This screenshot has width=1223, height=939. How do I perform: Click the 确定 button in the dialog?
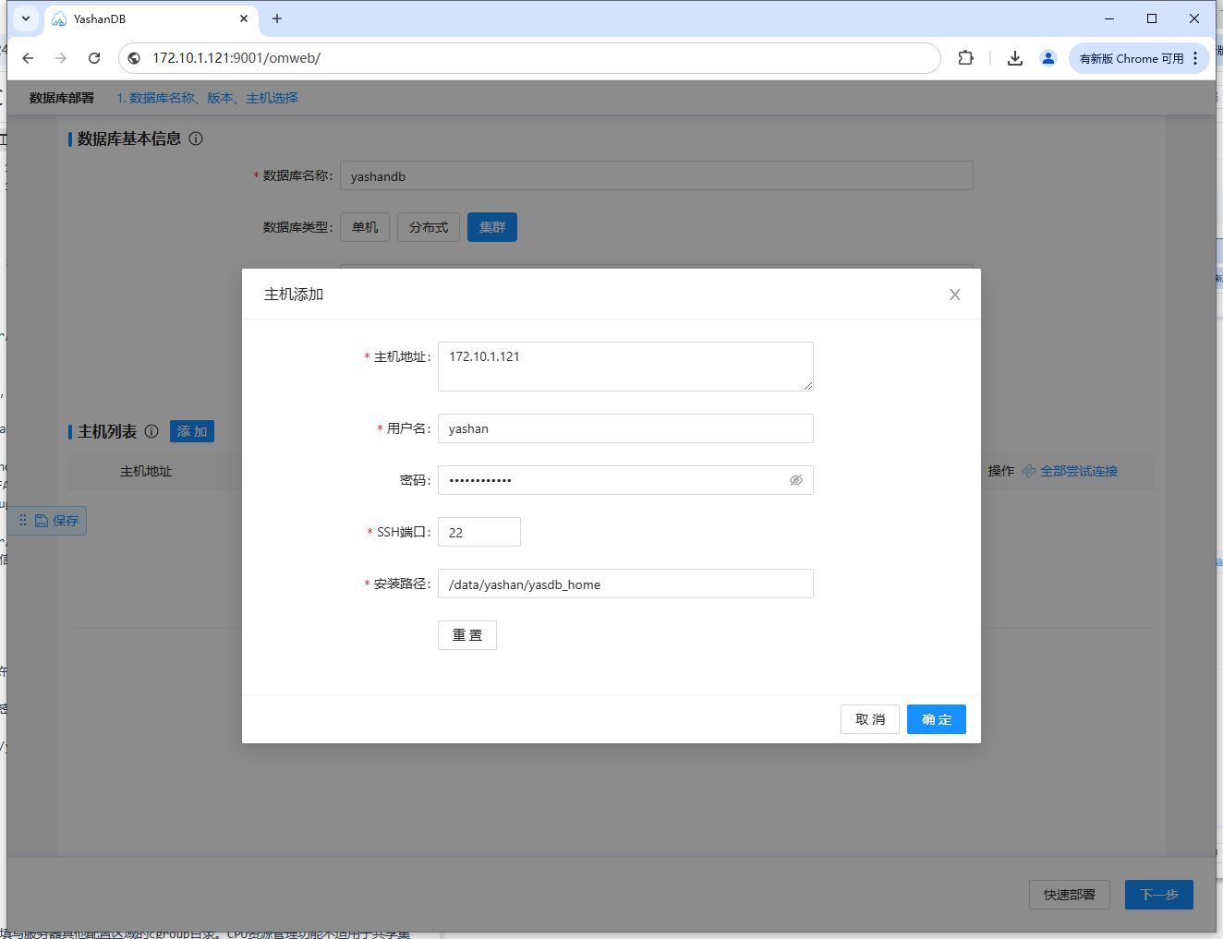coord(937,719)
